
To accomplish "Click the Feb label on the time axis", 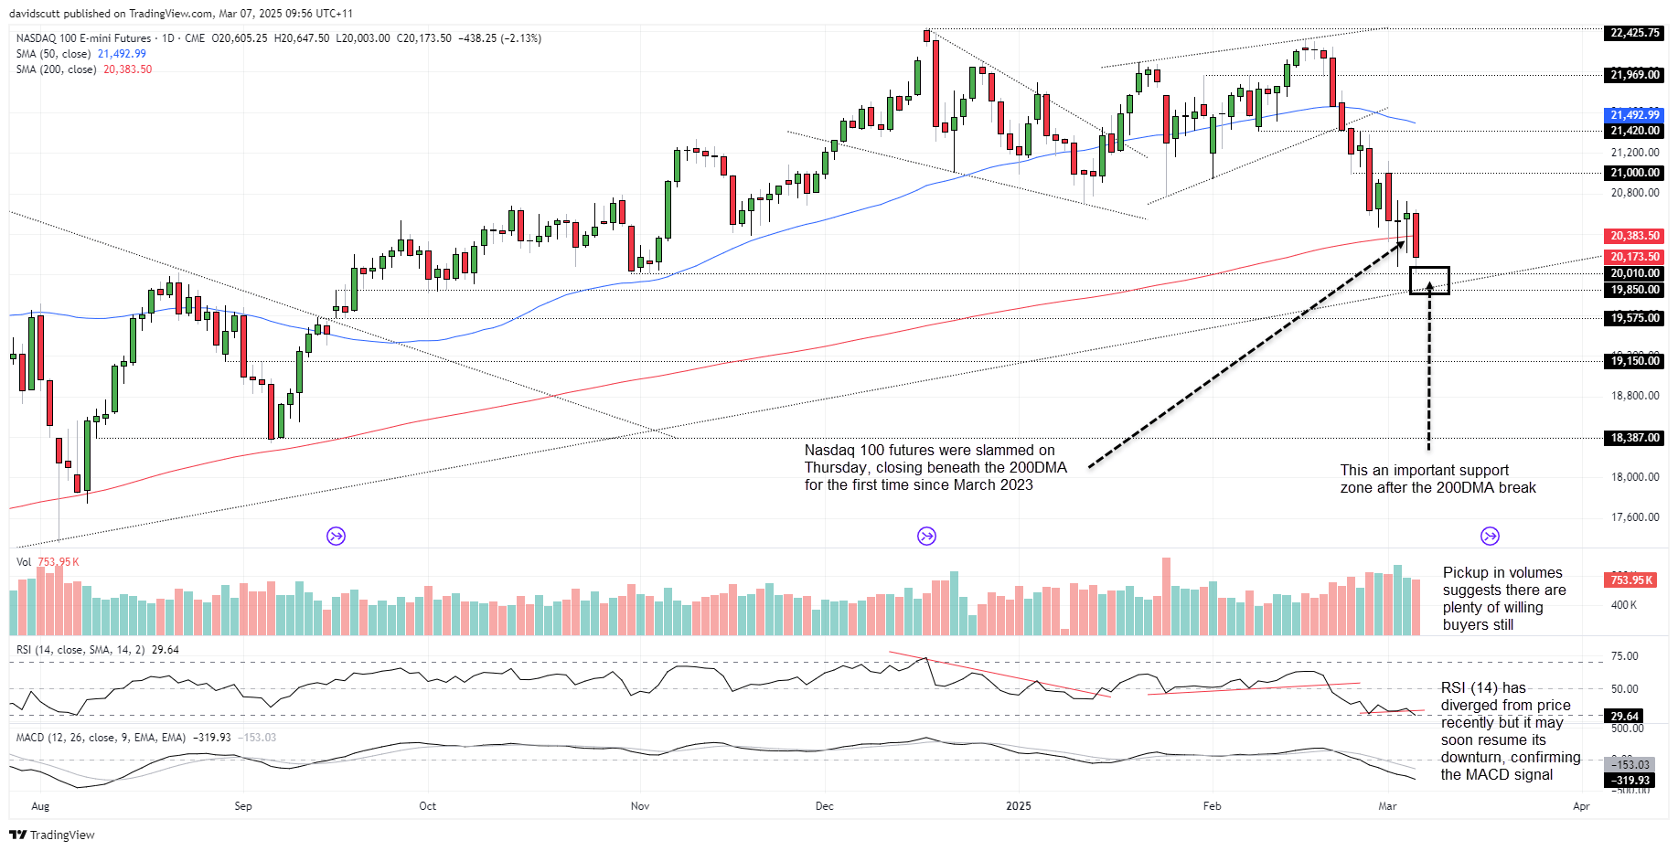I will (x=1213, y=806).
